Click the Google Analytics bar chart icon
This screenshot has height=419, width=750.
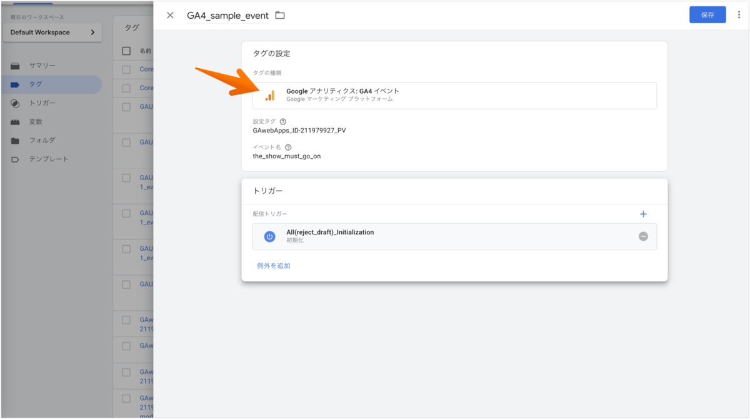(269, 96)
